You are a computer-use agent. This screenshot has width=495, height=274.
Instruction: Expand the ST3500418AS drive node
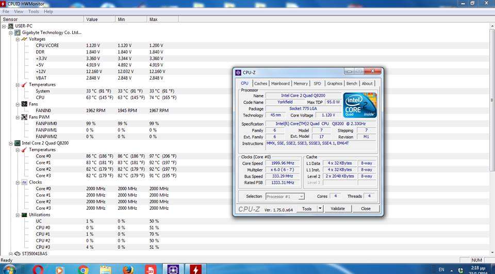pyautogui.click(x=11, y=254)
